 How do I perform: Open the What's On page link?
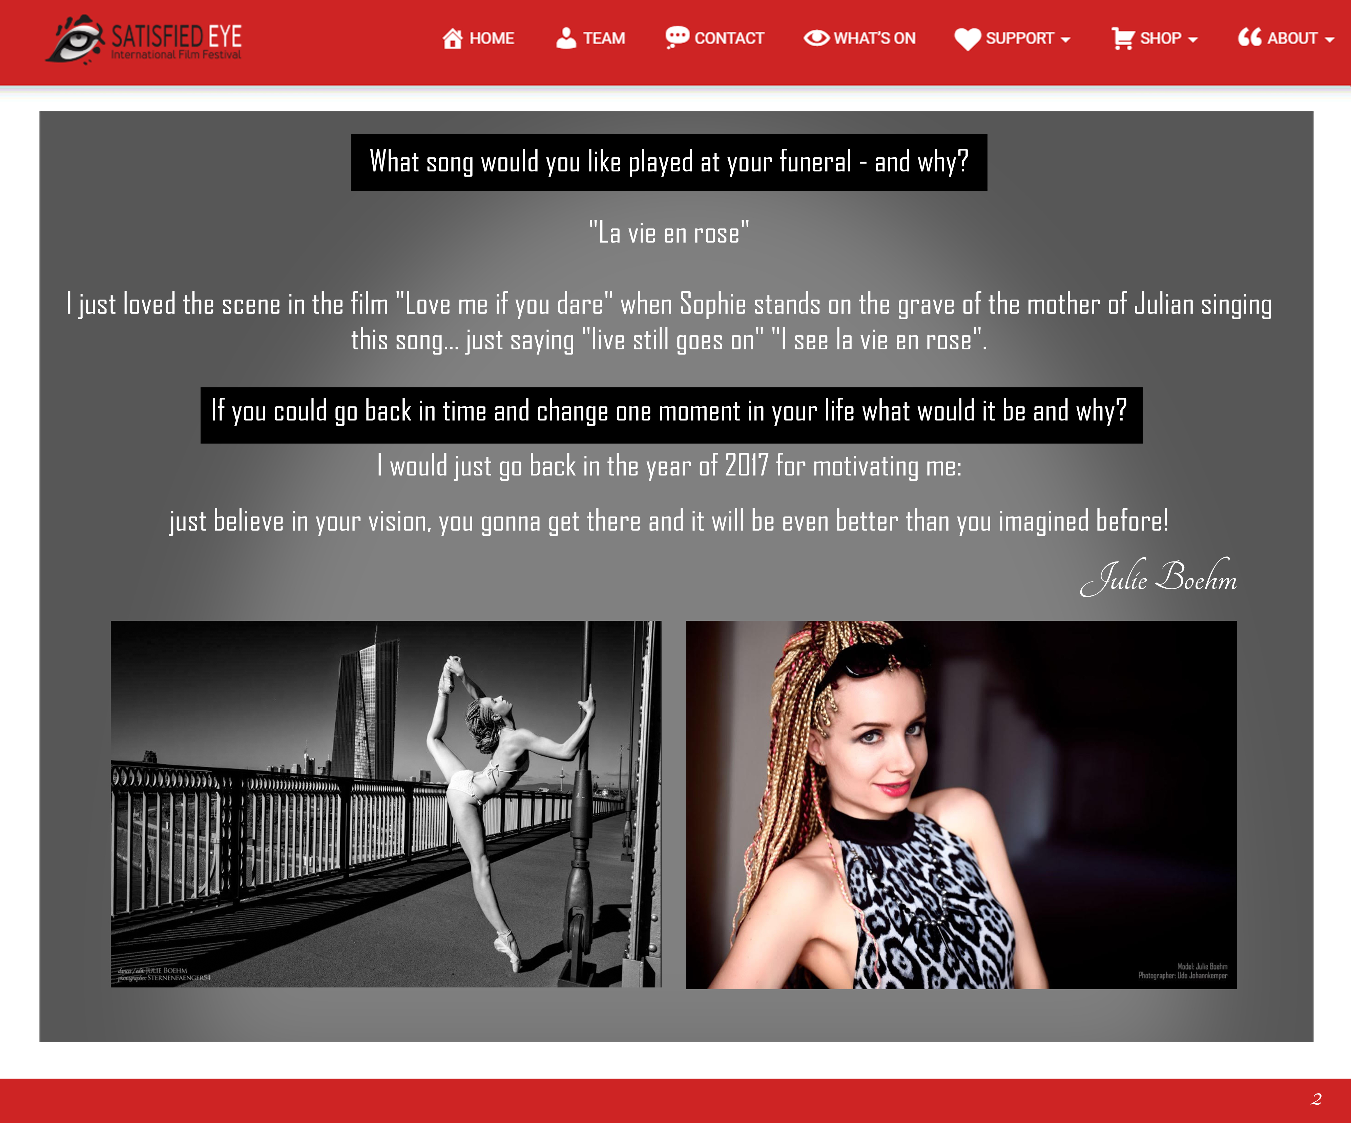[x=874, y=39]
